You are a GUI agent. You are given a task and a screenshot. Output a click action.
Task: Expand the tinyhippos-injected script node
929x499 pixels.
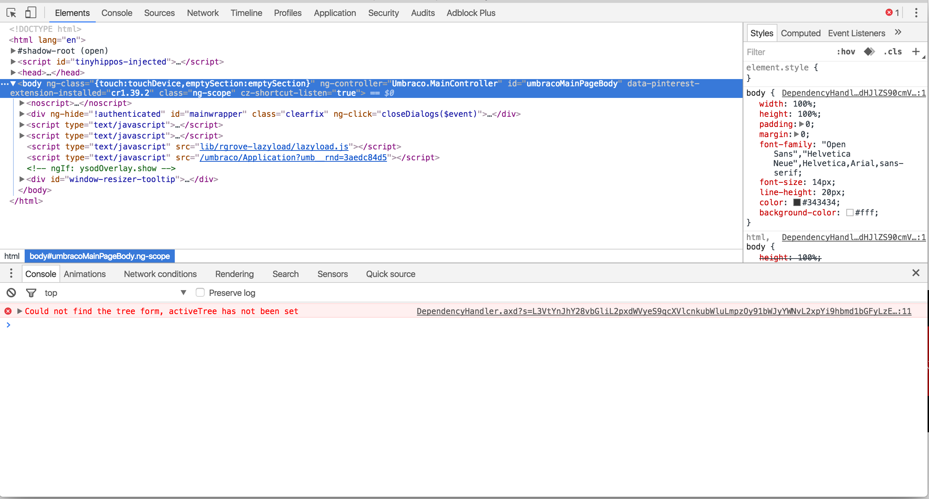tap(13, 62)
